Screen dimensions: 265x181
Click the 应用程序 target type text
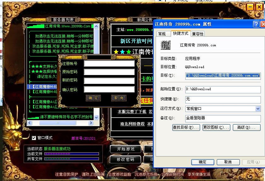(x=193, y=59)
